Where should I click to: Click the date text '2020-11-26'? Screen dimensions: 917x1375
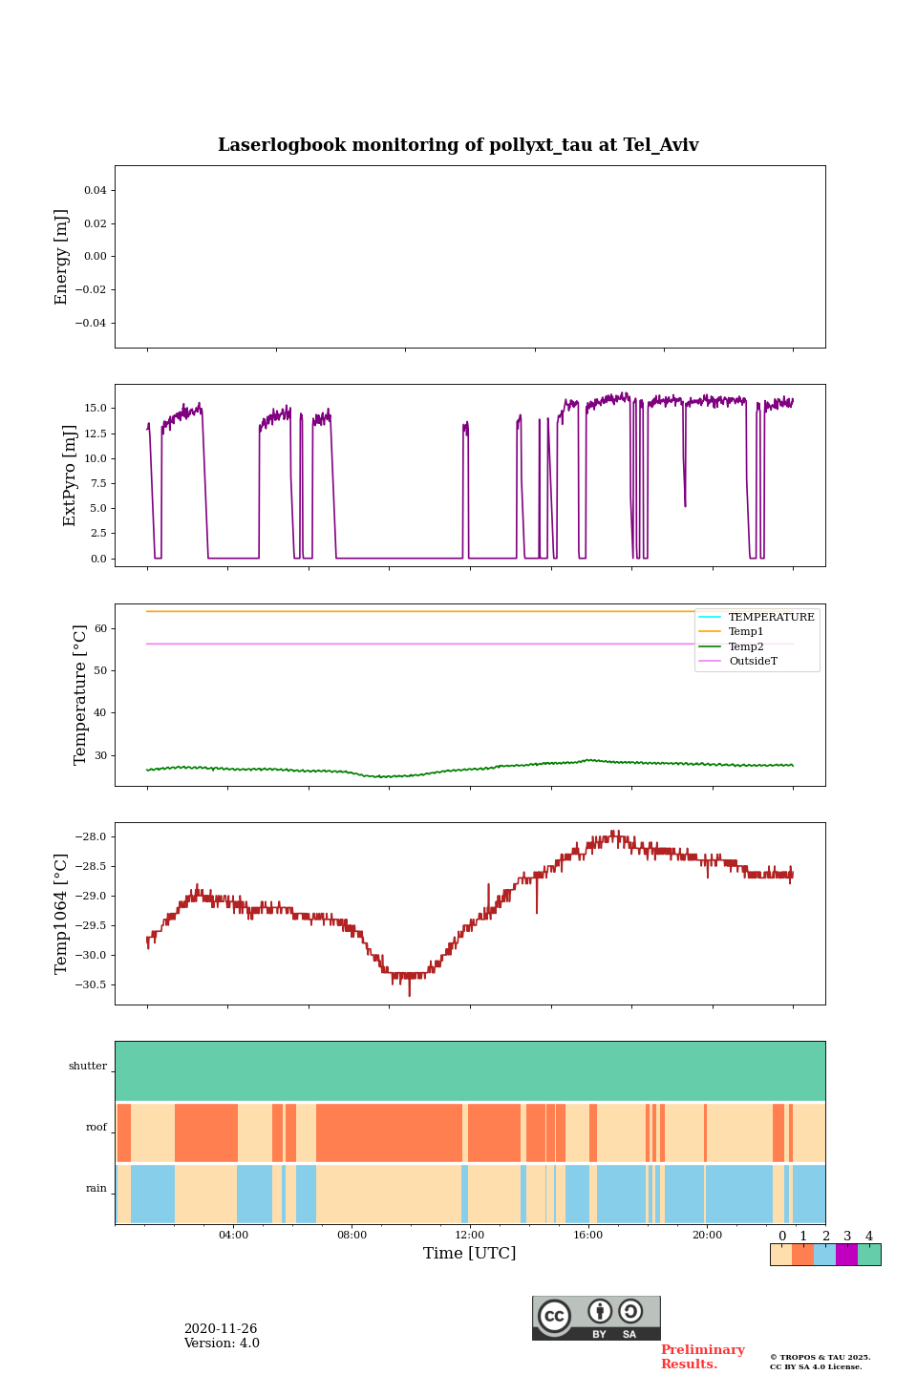(x=221, y=1329)
